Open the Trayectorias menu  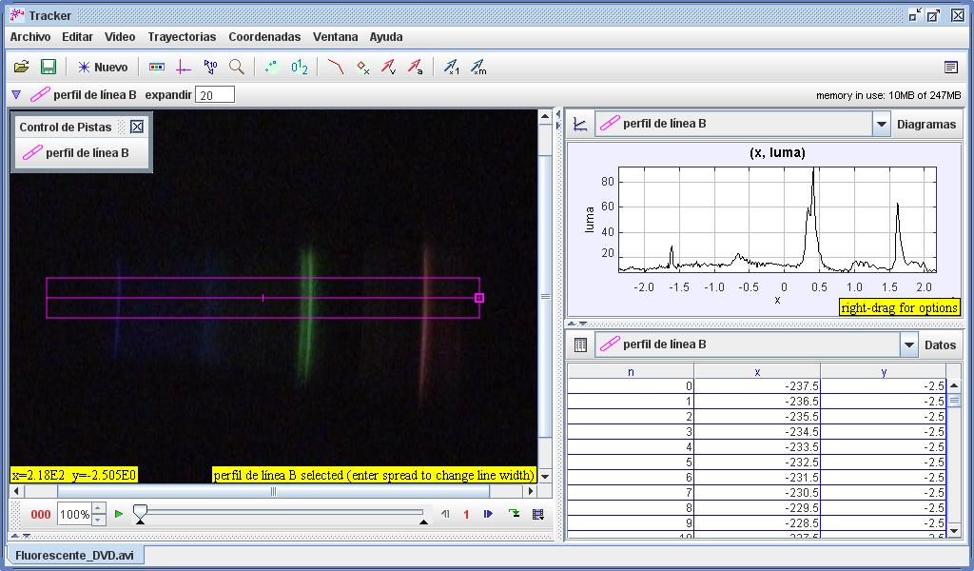(x=182, y=37)
